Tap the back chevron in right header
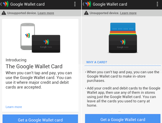The image size is (162, 123). click(84, 4)
